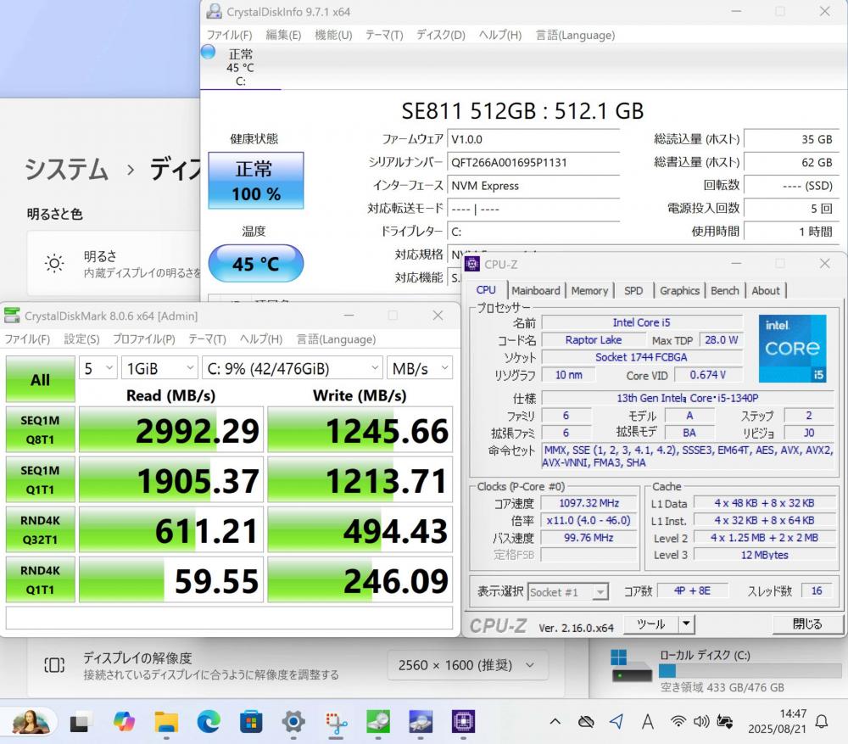The width and height of the screenshot is (848, 744).
Task: Switch to CrystalDiskInfo taskbar icon
Action: 421,722
